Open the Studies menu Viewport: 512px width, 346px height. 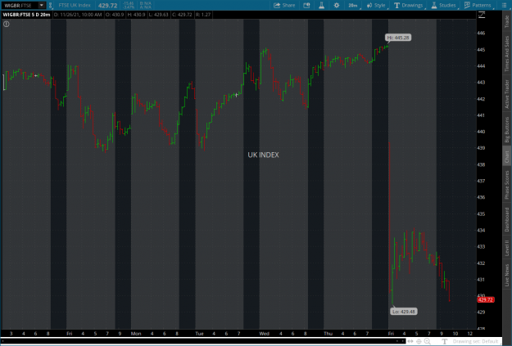[443, 5]
